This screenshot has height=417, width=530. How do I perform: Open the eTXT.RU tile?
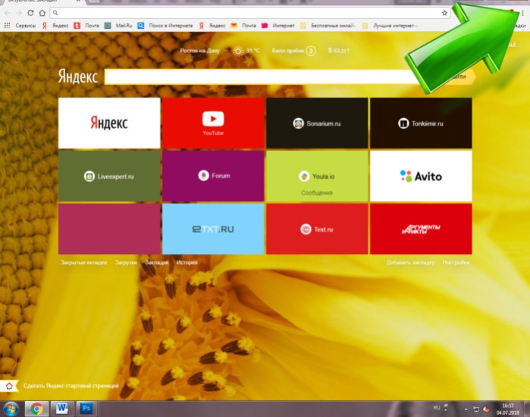[x=213, y=229]
